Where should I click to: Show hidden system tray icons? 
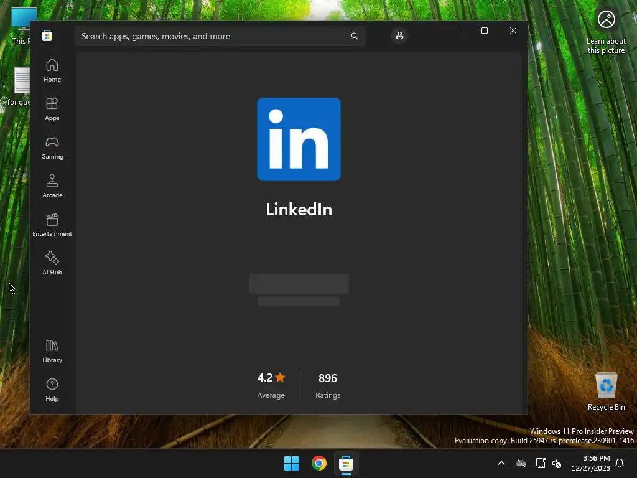[x=501, y=463]
